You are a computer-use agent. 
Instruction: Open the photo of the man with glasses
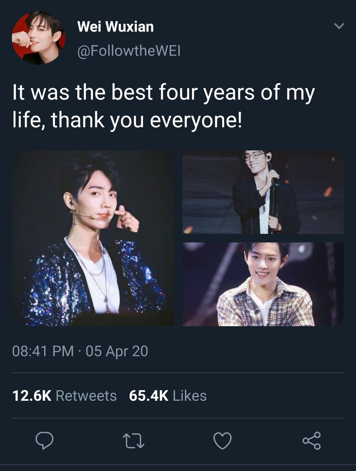[x=263, y=192]
